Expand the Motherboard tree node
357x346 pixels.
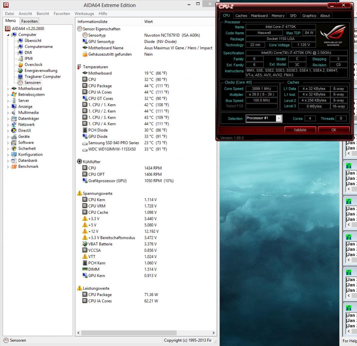pos(8,89)
